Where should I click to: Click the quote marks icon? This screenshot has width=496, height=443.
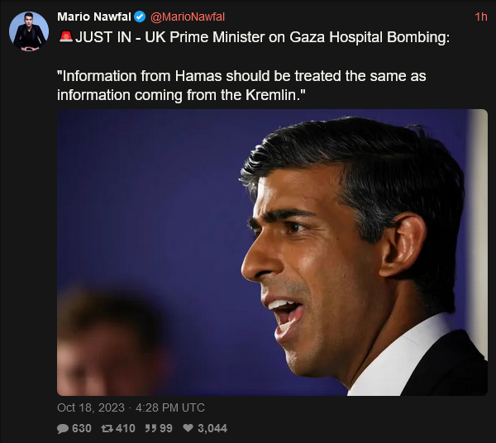point(150,428)
